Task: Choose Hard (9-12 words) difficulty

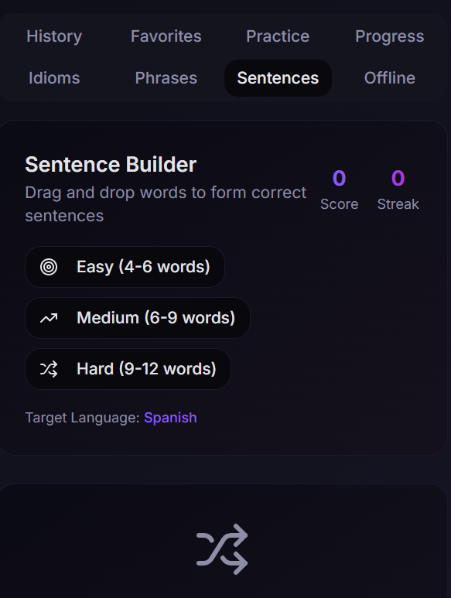Action: tap(128, 369)
